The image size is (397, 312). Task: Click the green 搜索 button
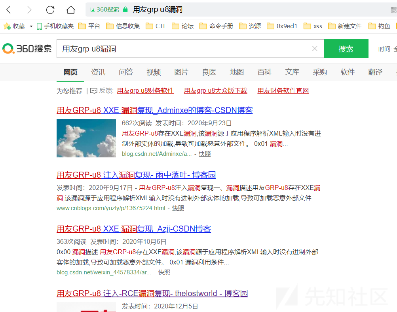click(346, 48)
